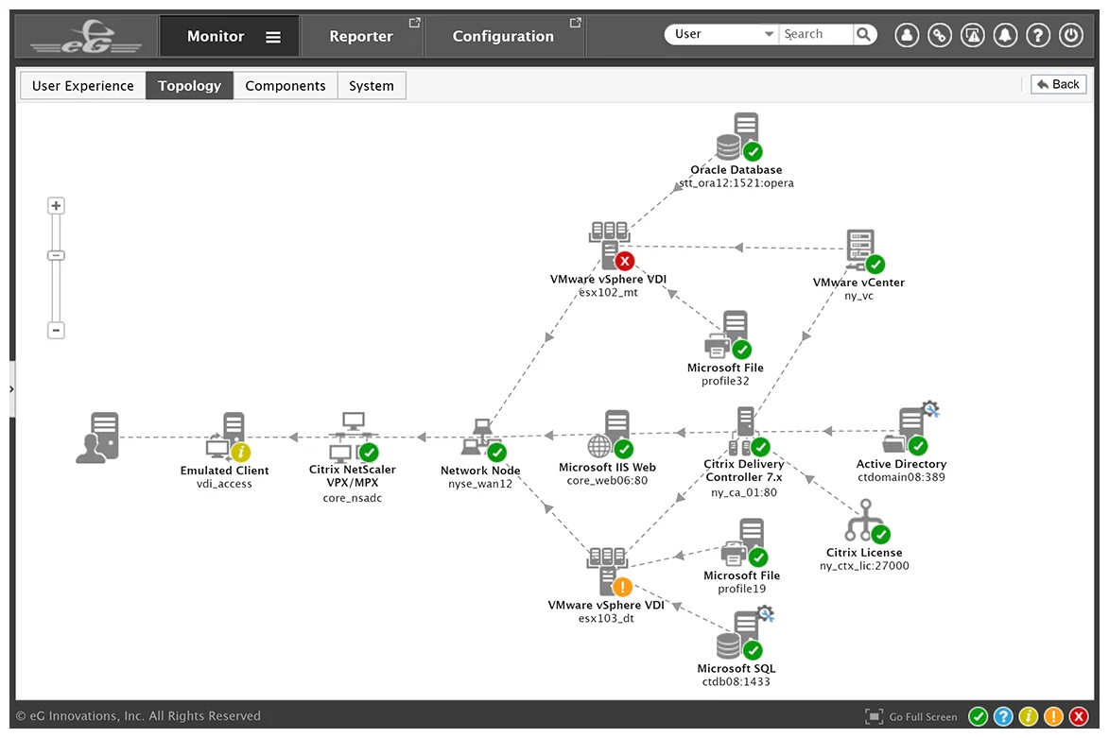Click the Reporter external-link icon
The width and height of the screenshot is (1109, 738).
[414, 24]
